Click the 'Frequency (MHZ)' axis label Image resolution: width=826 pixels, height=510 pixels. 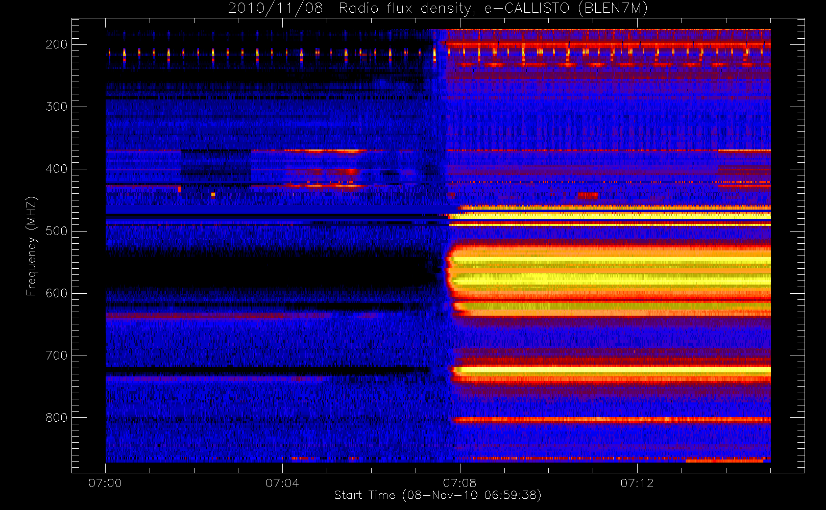[x=32, y=246]
